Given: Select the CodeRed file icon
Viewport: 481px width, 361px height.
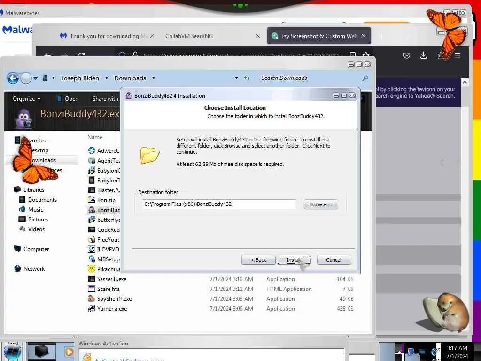Looking at the screenshot, I should pyautogui.click(x=92, y=229).
